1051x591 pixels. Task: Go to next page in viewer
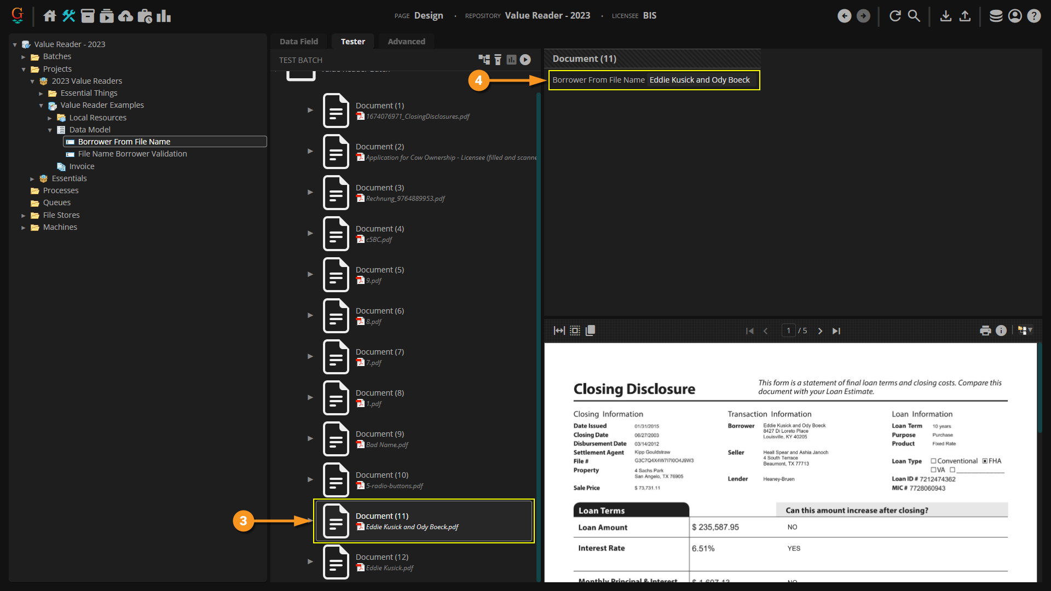click(x=820, y=331)
